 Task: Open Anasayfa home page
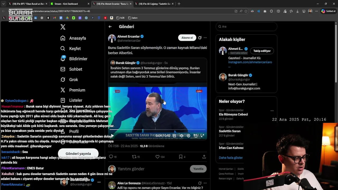(x=73, y=38)
